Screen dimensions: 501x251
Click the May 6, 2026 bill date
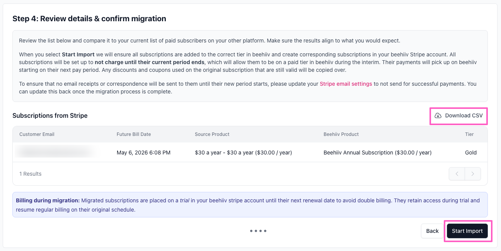143,153
